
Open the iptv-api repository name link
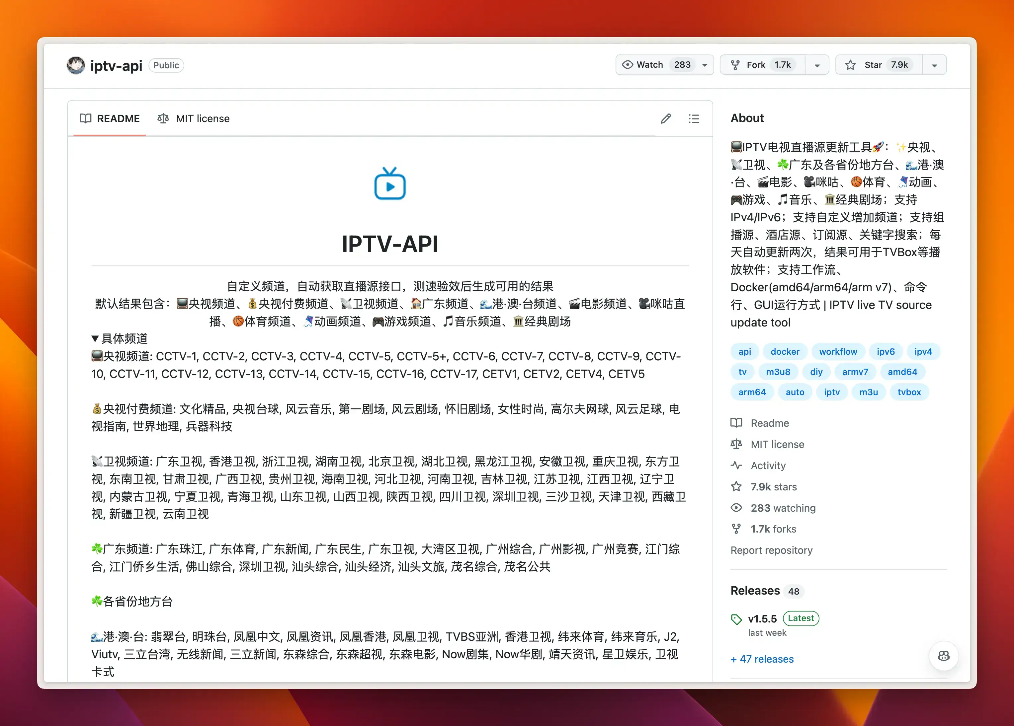coord(116,66)
